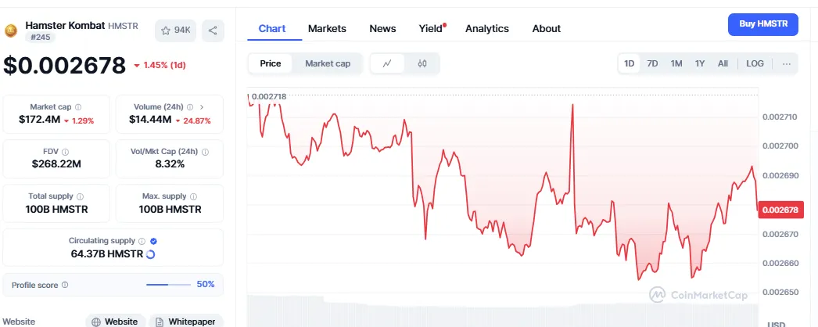Click the FDV info icon
Viewport: 818px width, 327px height.
[65, 152]
